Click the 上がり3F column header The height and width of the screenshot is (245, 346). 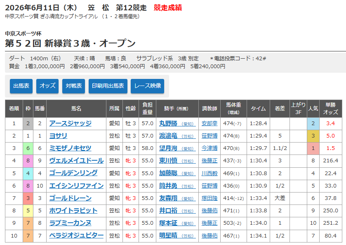pyautogui.click(x=298, y=109)
